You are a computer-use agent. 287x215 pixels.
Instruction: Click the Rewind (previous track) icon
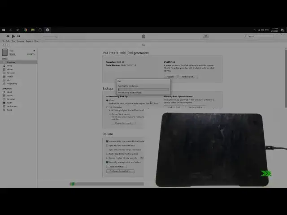tap(8, 36)
